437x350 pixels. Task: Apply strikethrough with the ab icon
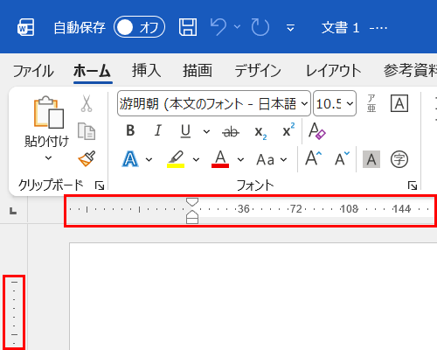[231, 132]
